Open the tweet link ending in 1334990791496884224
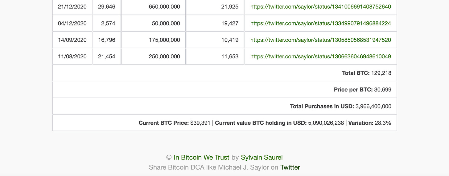The width and height of the screenshot is (449, 176). pyautogui.click(x=321, y=23)
